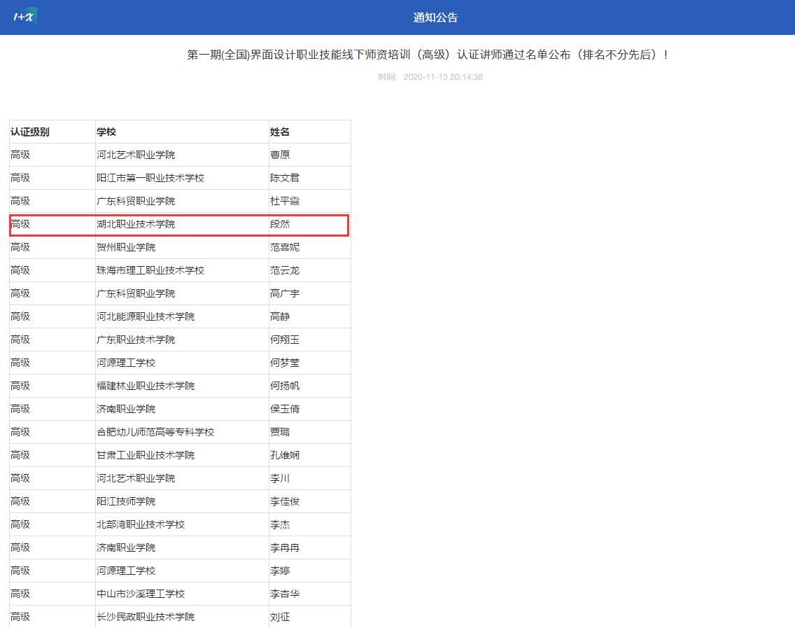The width and height of the screenshot is (795, 628).
Task: Click the name 刘征 in last row
Action: point(280,617)
